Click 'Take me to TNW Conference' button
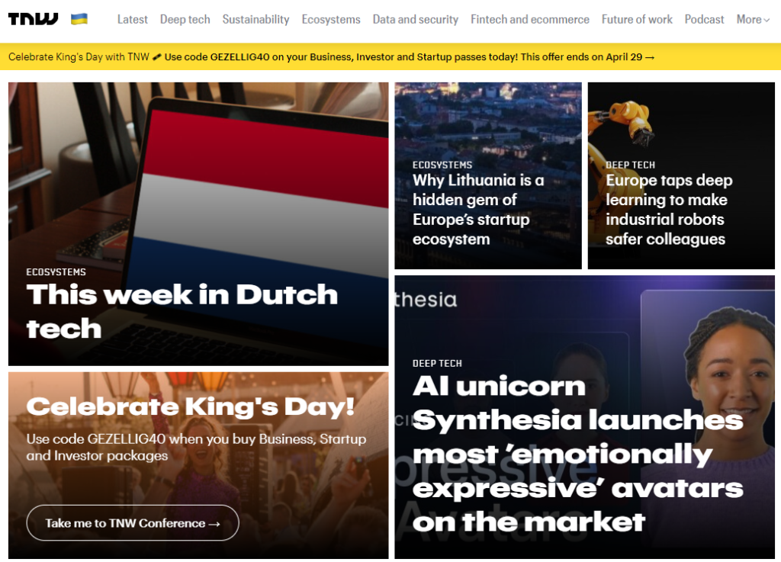This screenshot has width=781, height=562. click(132, 523)
